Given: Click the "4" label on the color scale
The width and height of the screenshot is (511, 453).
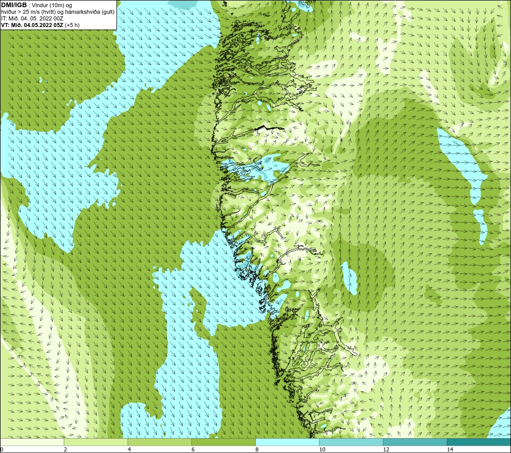Looking at the screenshot, I should tap(129, 449).
